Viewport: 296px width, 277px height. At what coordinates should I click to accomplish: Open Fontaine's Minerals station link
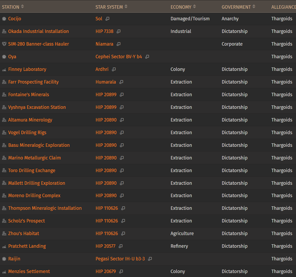(29, 94)
